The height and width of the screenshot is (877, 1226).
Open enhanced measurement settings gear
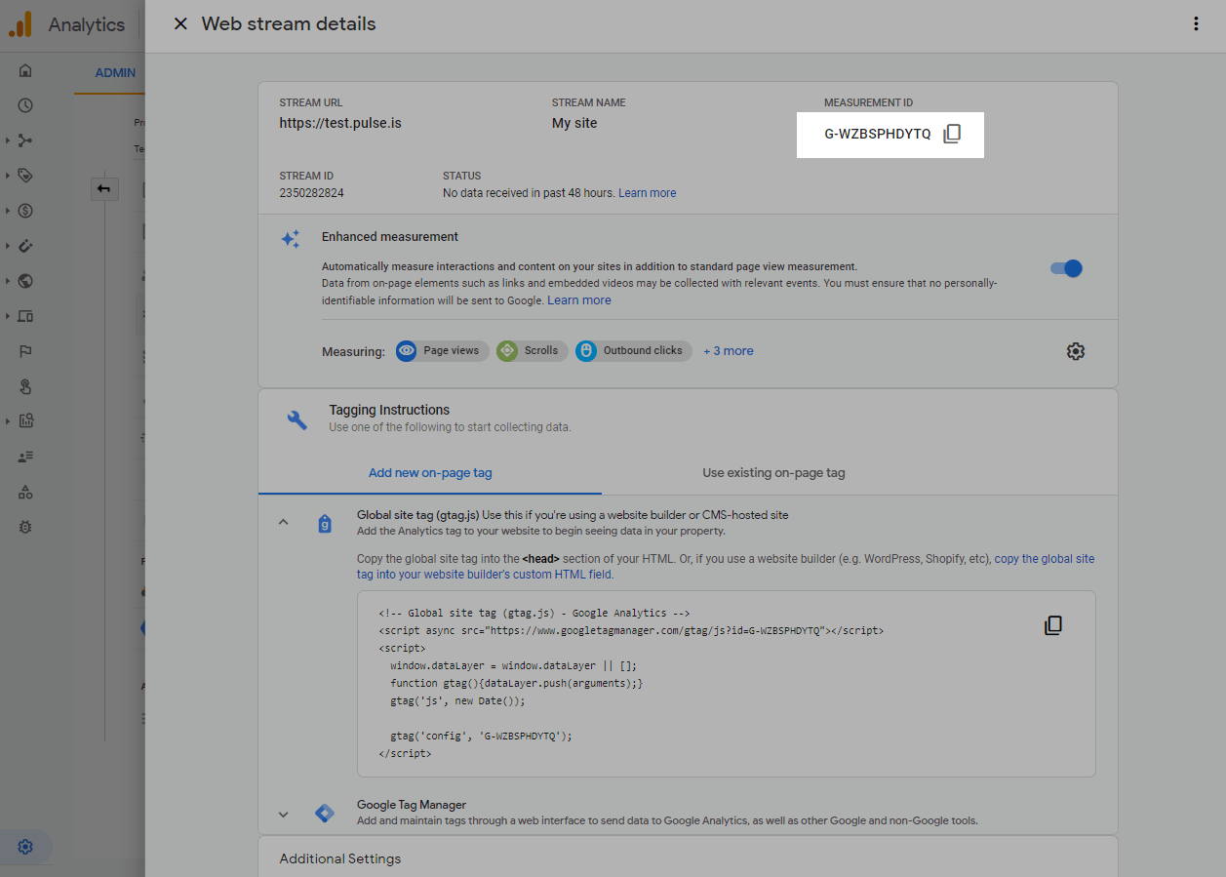point(1075,351)
